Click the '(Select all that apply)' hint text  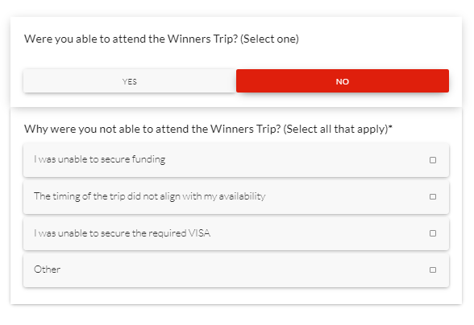tap(335, 130)
